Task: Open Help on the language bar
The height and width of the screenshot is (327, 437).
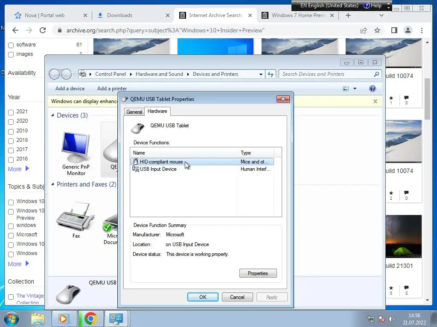Action: [x=373, y=6]
